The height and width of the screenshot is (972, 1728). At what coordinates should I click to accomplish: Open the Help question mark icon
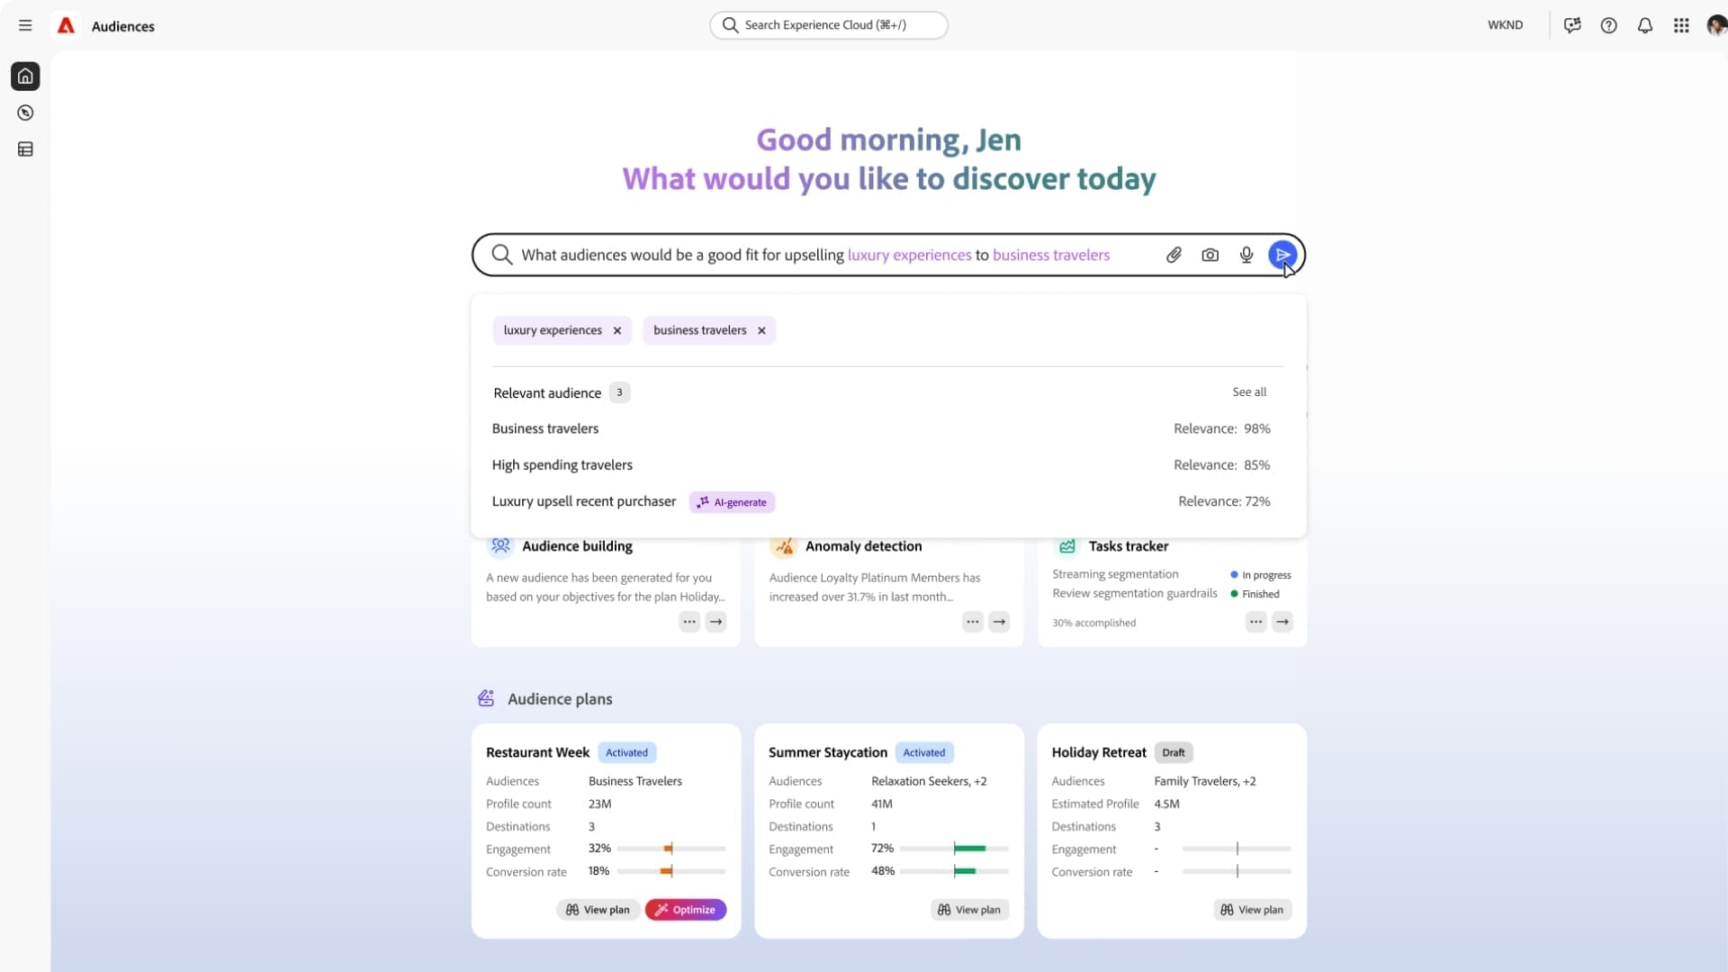(1608, 25)
